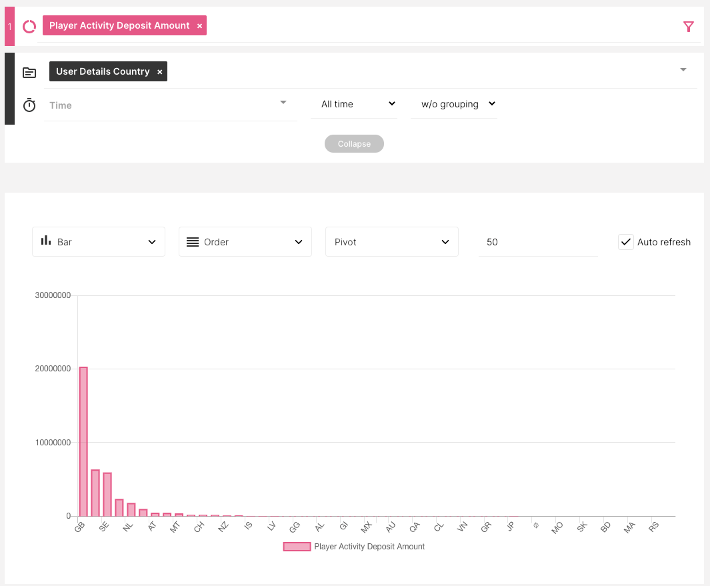This screenshot has height=586, width=710.
Task: Open the w/o grouping dropdown
Action: point(454,104)
